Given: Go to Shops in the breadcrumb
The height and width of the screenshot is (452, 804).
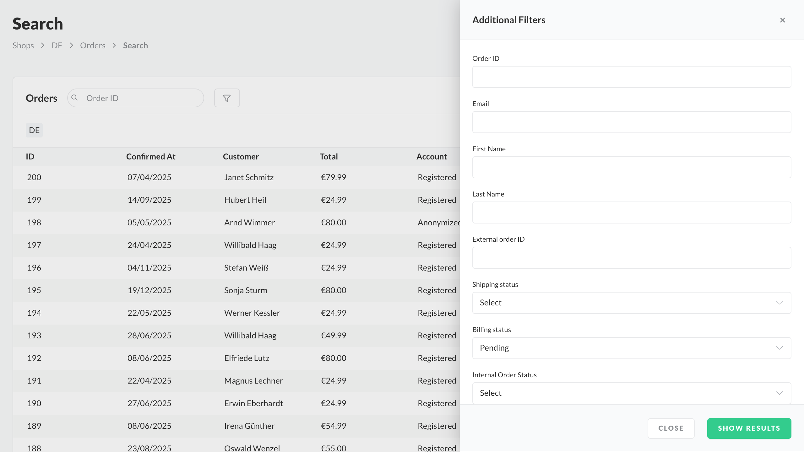Looking at the screenshot, I should pos(23,46).
